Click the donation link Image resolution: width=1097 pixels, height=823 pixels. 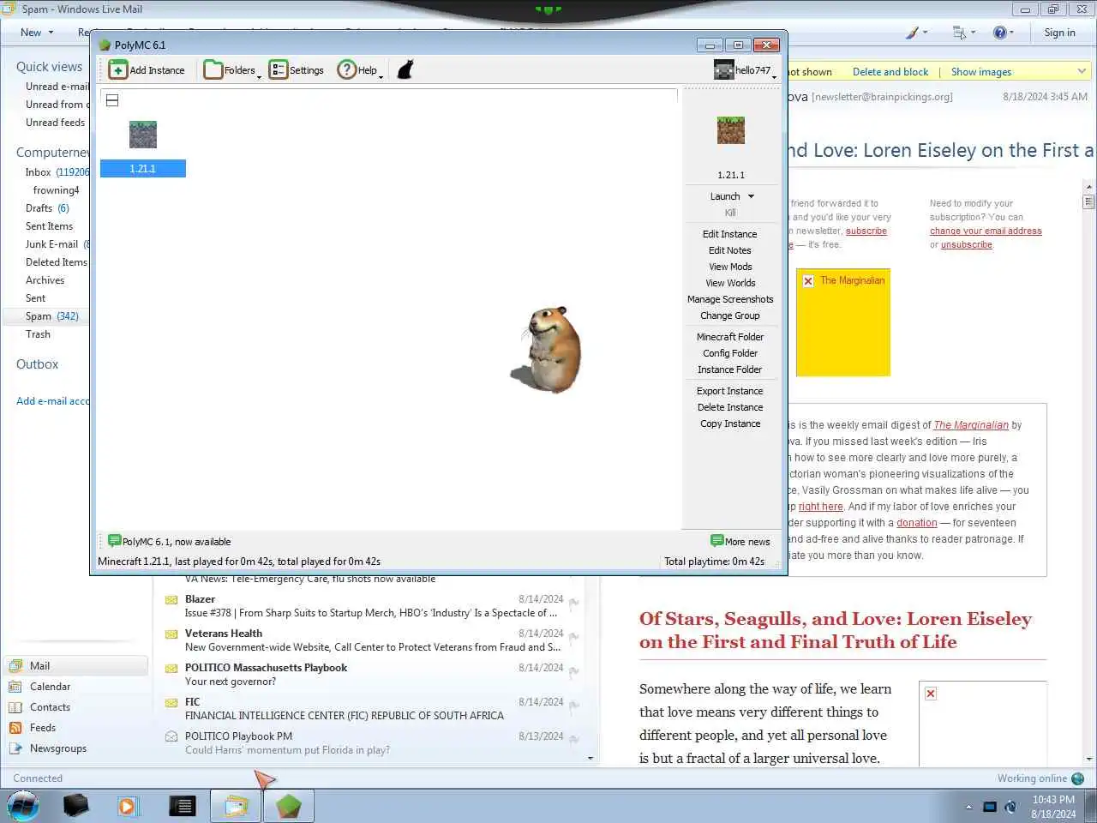pos(917,523)
